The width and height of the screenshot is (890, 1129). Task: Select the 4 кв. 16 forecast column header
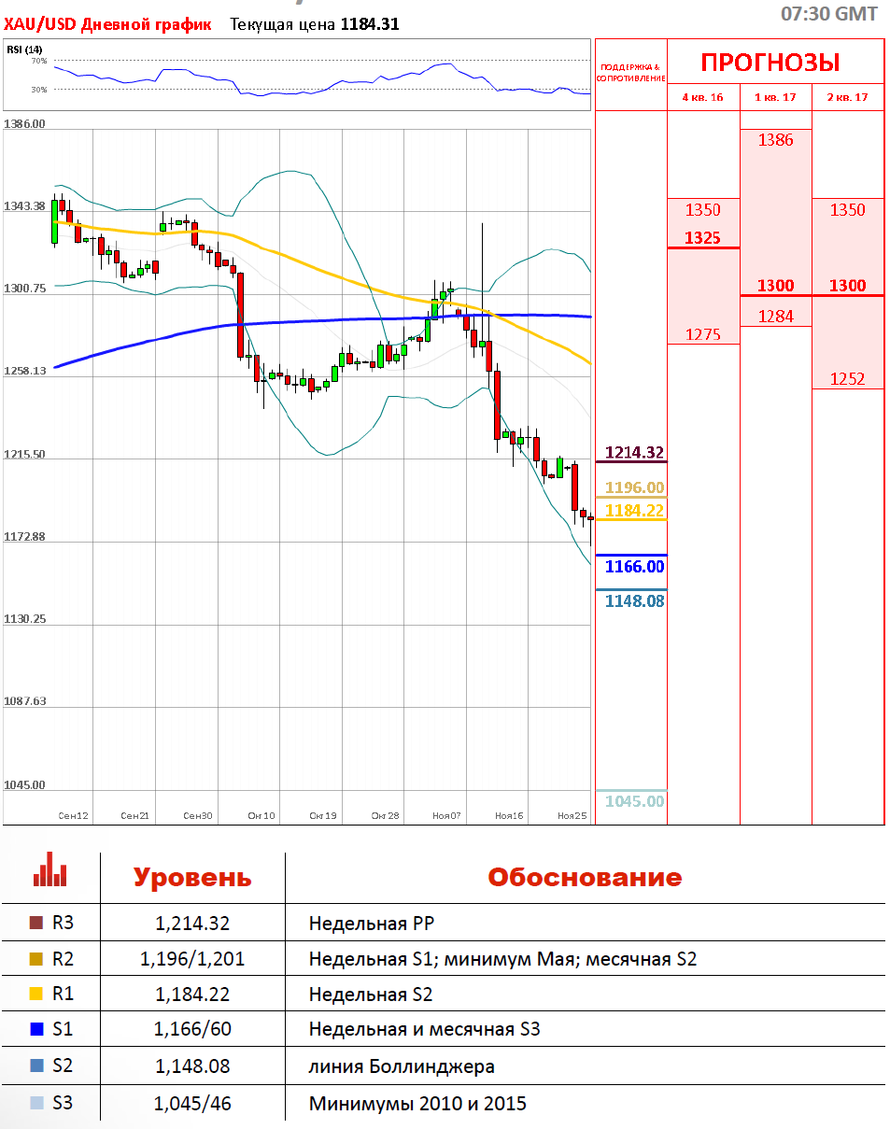click(702, 97)
